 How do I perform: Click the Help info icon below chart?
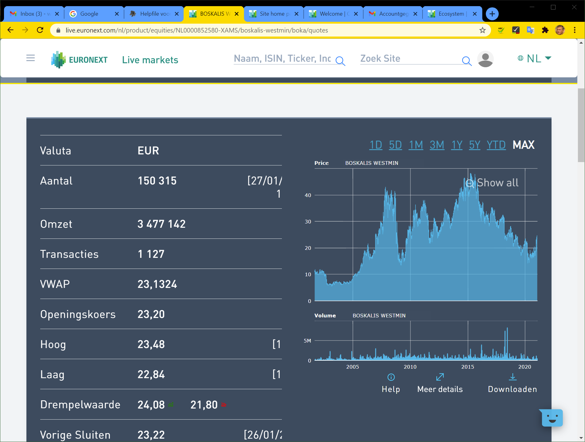tap(391, 377)
